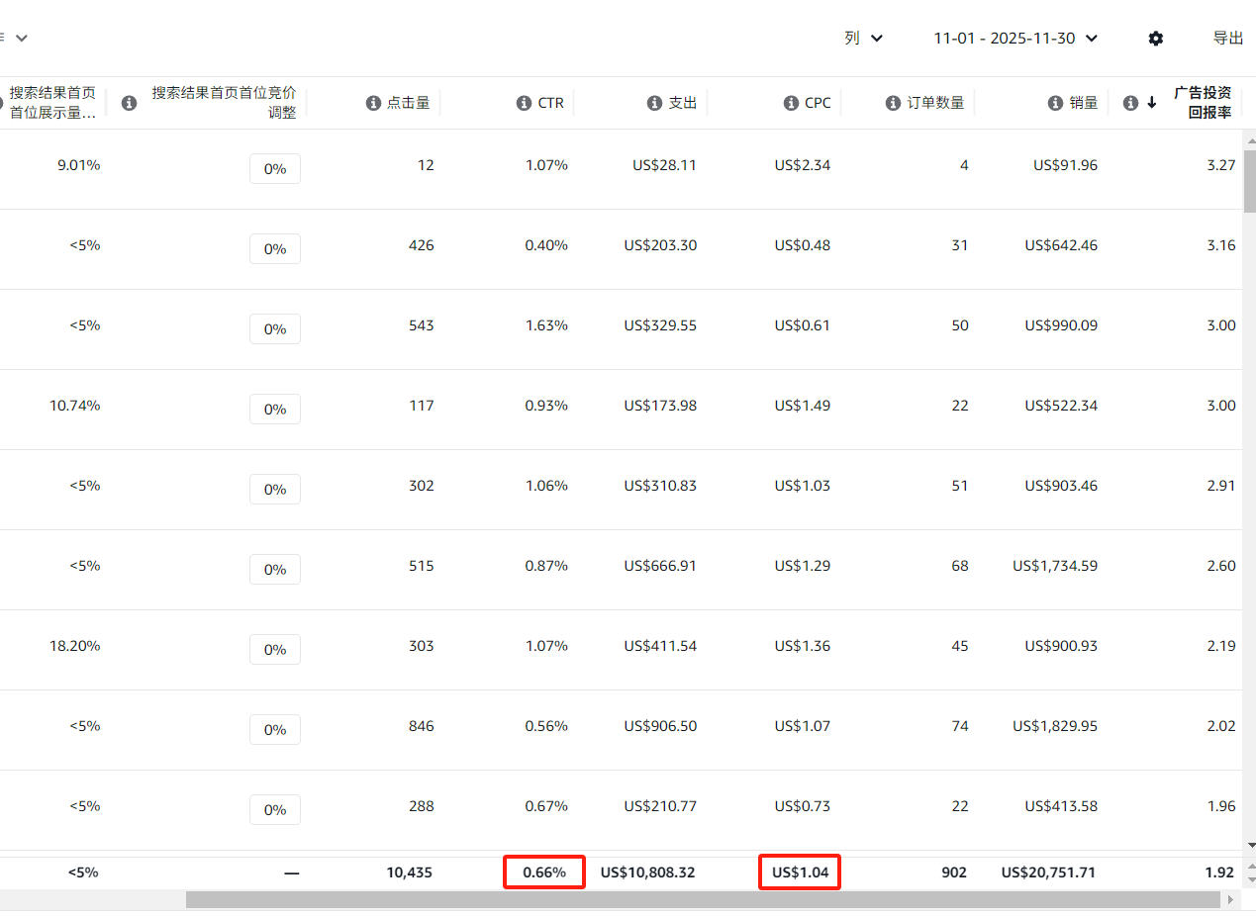Click the info icon beside 销量 header
Image resolution: width=1256 pixels, height=917 pixels.
click(1055, 103)
